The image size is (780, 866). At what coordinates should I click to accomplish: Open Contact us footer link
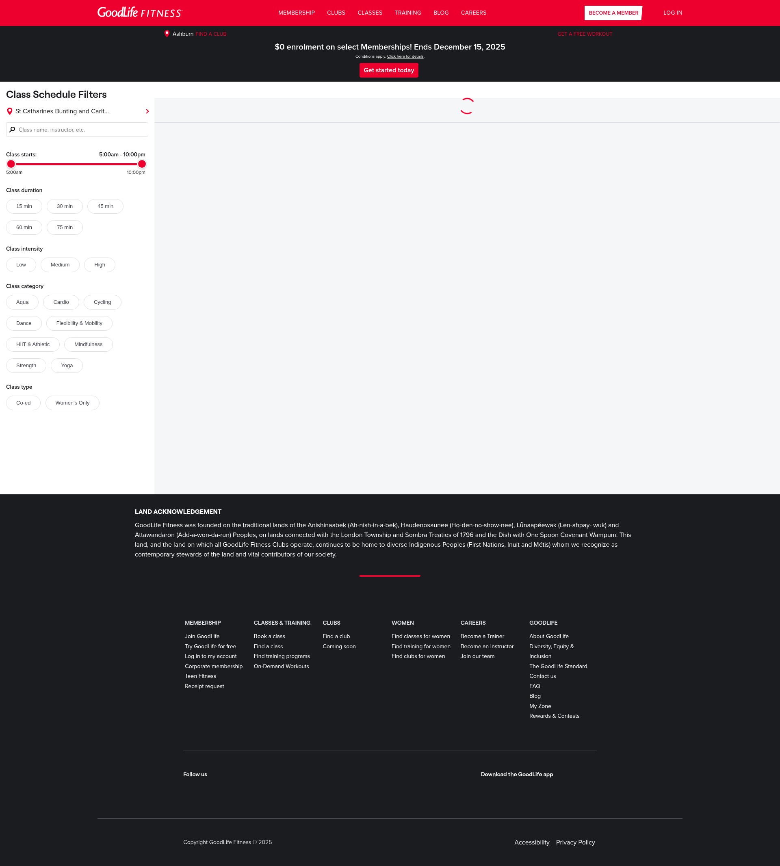pyautogui.click(x=542, y=676)
